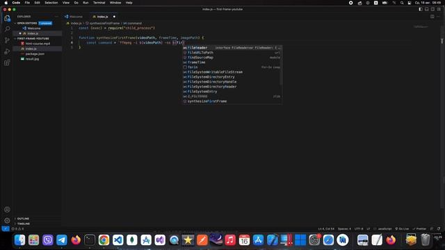Choose FileReader suggestion
445x250 pixels.
232,48
